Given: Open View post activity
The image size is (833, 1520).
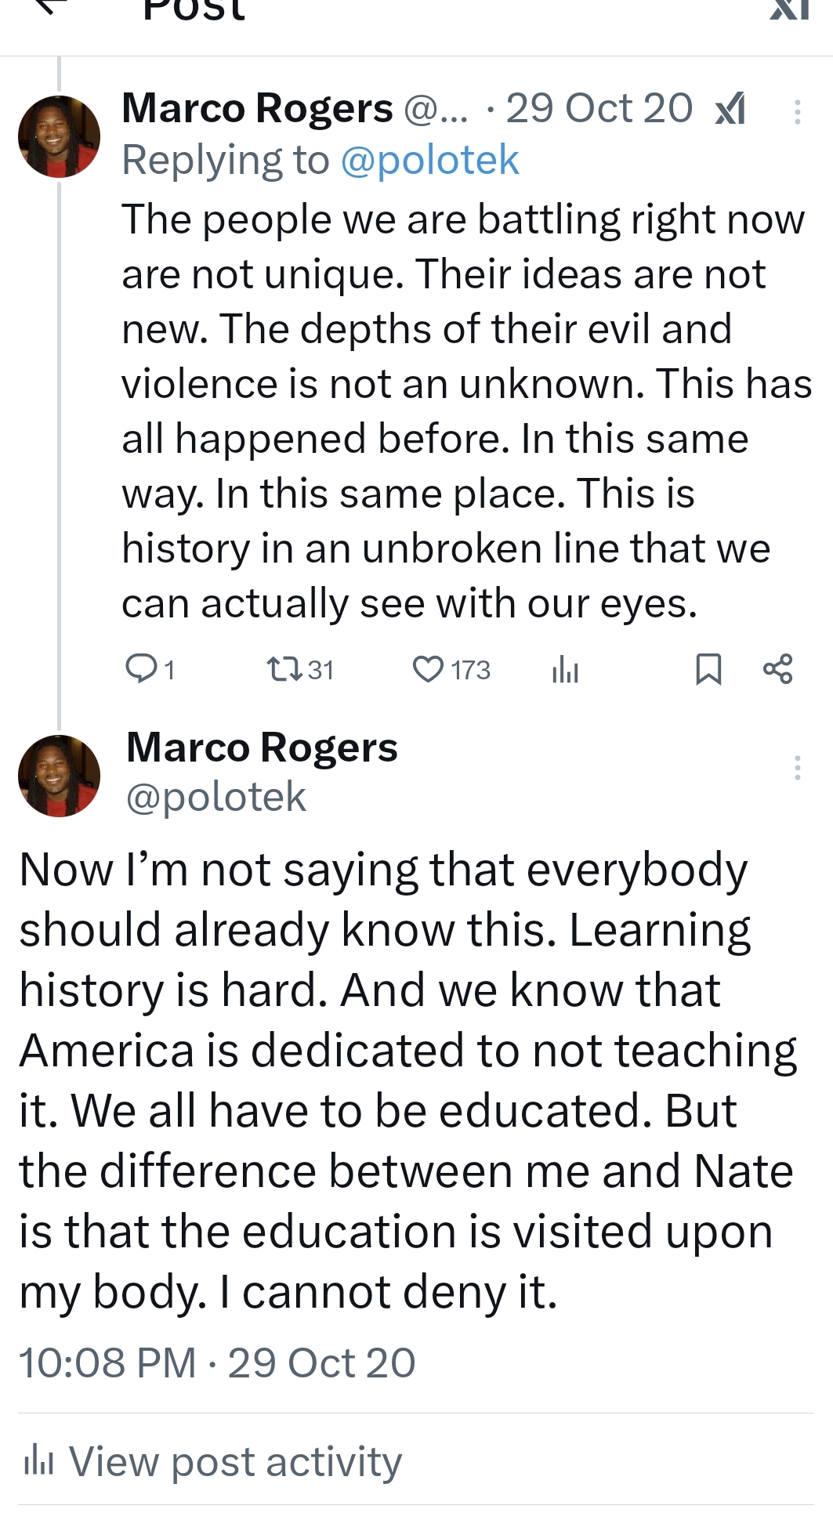Looking at the screenshot, I should pos(235,1461).
